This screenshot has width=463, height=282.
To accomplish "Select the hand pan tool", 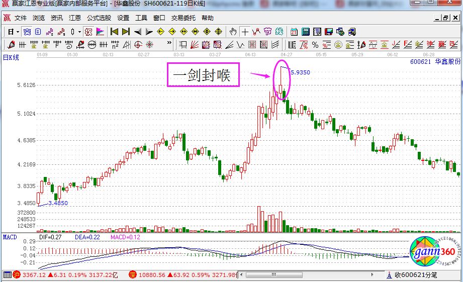I will [233, 32].
